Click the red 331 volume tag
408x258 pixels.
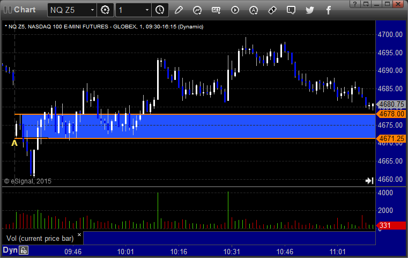391,225
